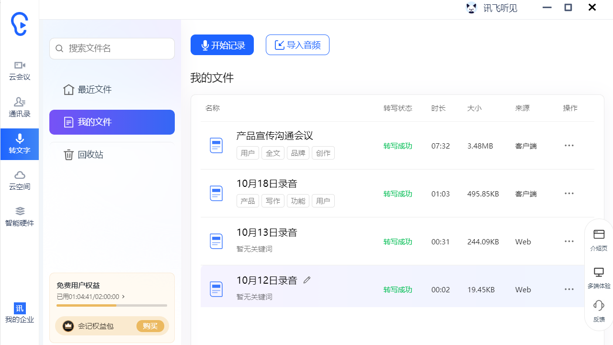
Task: Click the 导入音频 import audio button
Action: point(297,45)
